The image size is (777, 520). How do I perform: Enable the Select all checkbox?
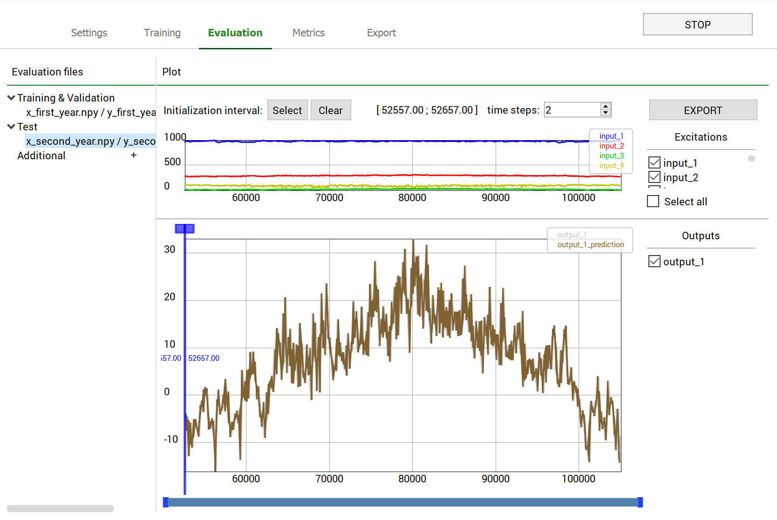pyautogui.click(x=653, y=202)
